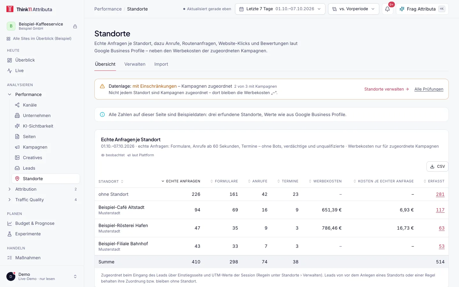Switch to the Import tab
Viewport: 459px width, 287px height.
click(161, 64)
